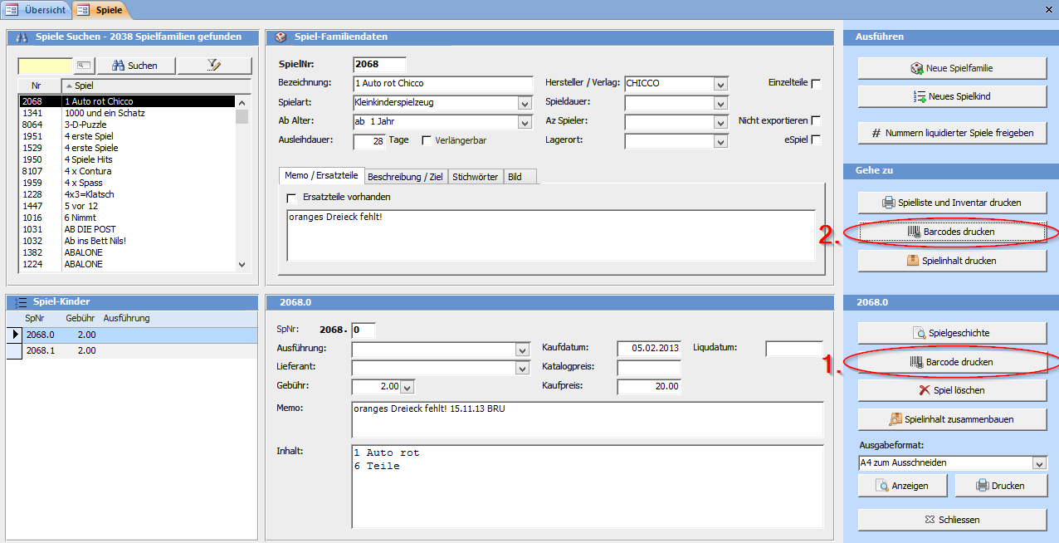Expand the Hersteller / Verlag dropdown
This screenshot has height=543, width=1059.
click(x=720, y=84)
